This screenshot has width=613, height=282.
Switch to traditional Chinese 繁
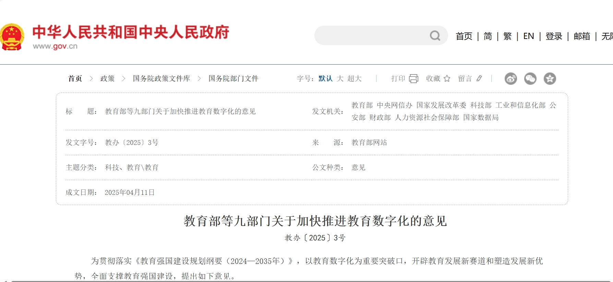tap(507, 36)
